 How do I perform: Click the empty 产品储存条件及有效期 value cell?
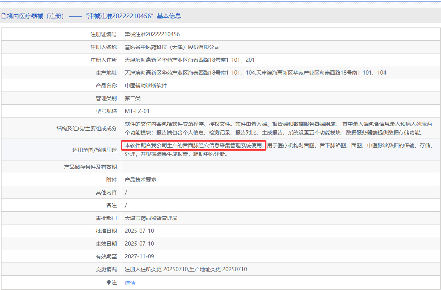point(280,167)
